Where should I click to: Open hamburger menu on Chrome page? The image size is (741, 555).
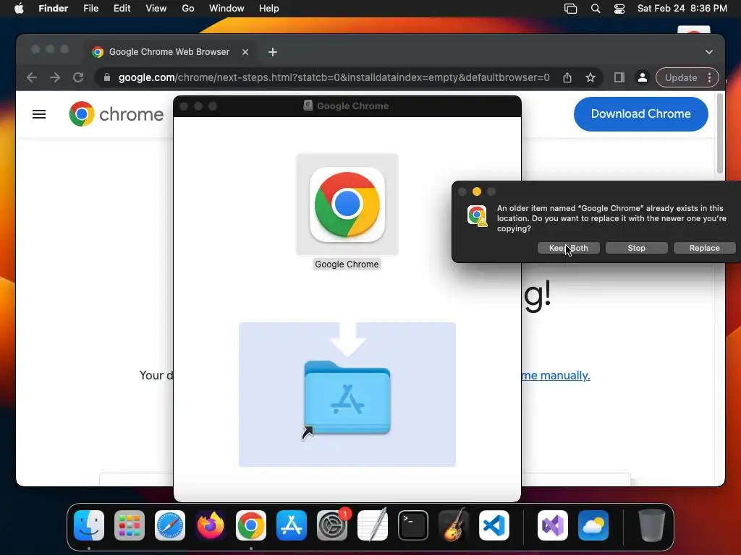(39, 114)
